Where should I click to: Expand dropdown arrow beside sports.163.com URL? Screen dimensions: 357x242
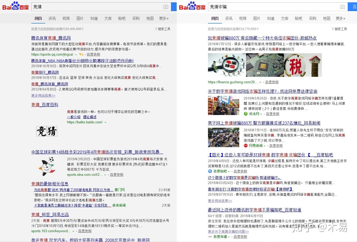pos(73,231)
